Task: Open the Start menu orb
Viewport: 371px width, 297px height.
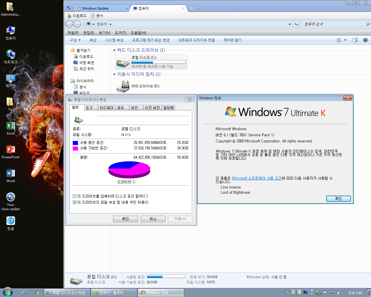Action: [x=8, y=292]
